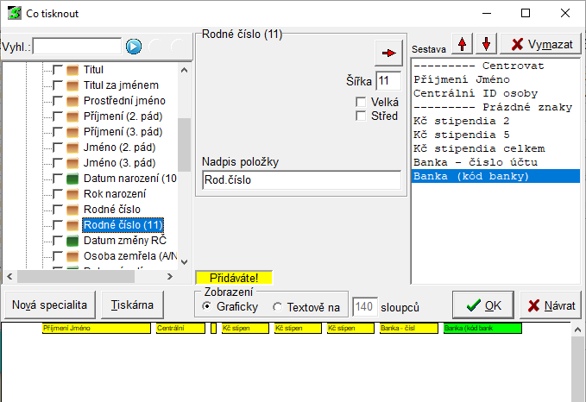Image resolution: width=586 pixels, height=402 pixels.
Task: Click the folder icon beside Titul
Action: pos(72,70)
